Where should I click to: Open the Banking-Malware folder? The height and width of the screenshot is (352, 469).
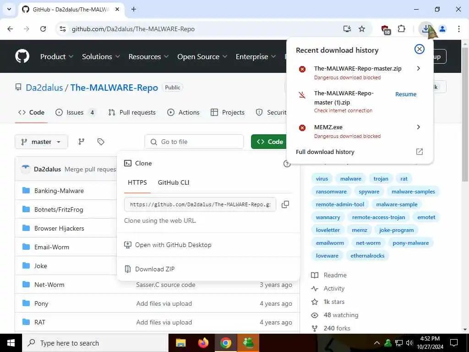point(59,191)
